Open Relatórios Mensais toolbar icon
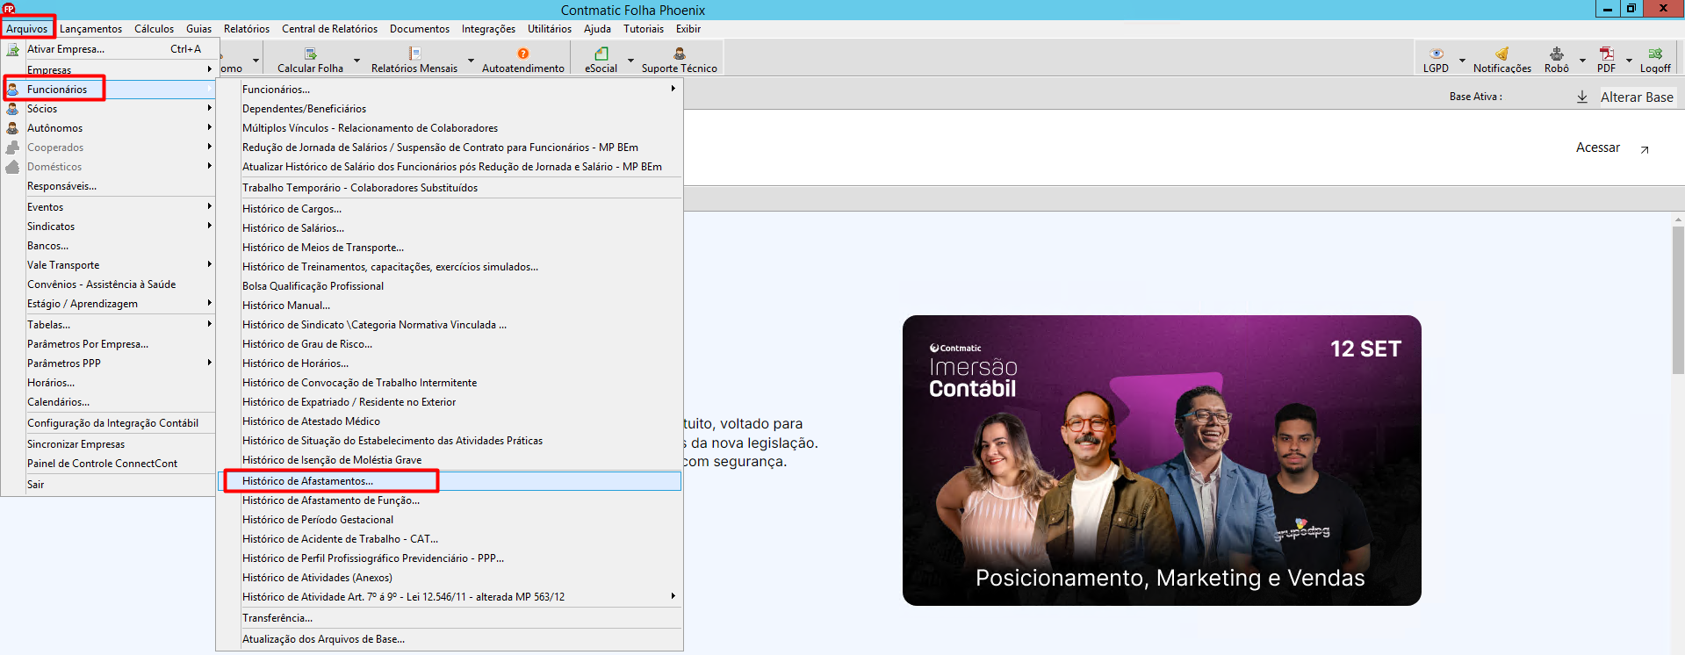 coord(414,54)
